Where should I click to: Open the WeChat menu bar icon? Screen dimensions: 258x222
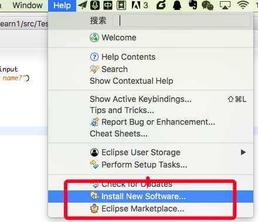click(208, 5)
